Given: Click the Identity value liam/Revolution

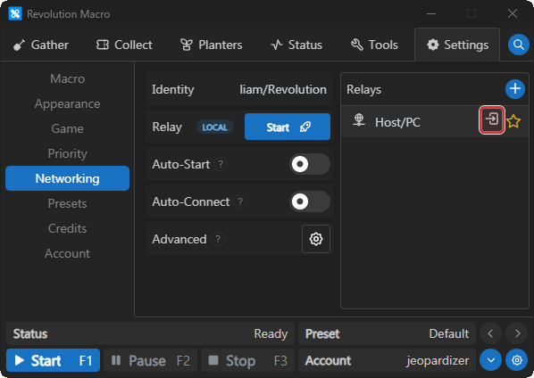Looking at the screenshot, I should pos(283,89).
